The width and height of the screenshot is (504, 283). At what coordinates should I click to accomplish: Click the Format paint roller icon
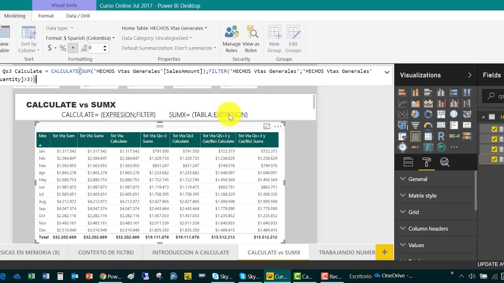426,162
